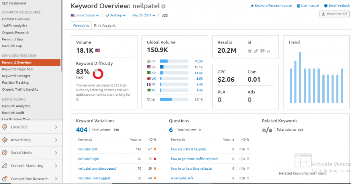
Task: Click the UK flag in Global Volume
Action: click(149, 79)
